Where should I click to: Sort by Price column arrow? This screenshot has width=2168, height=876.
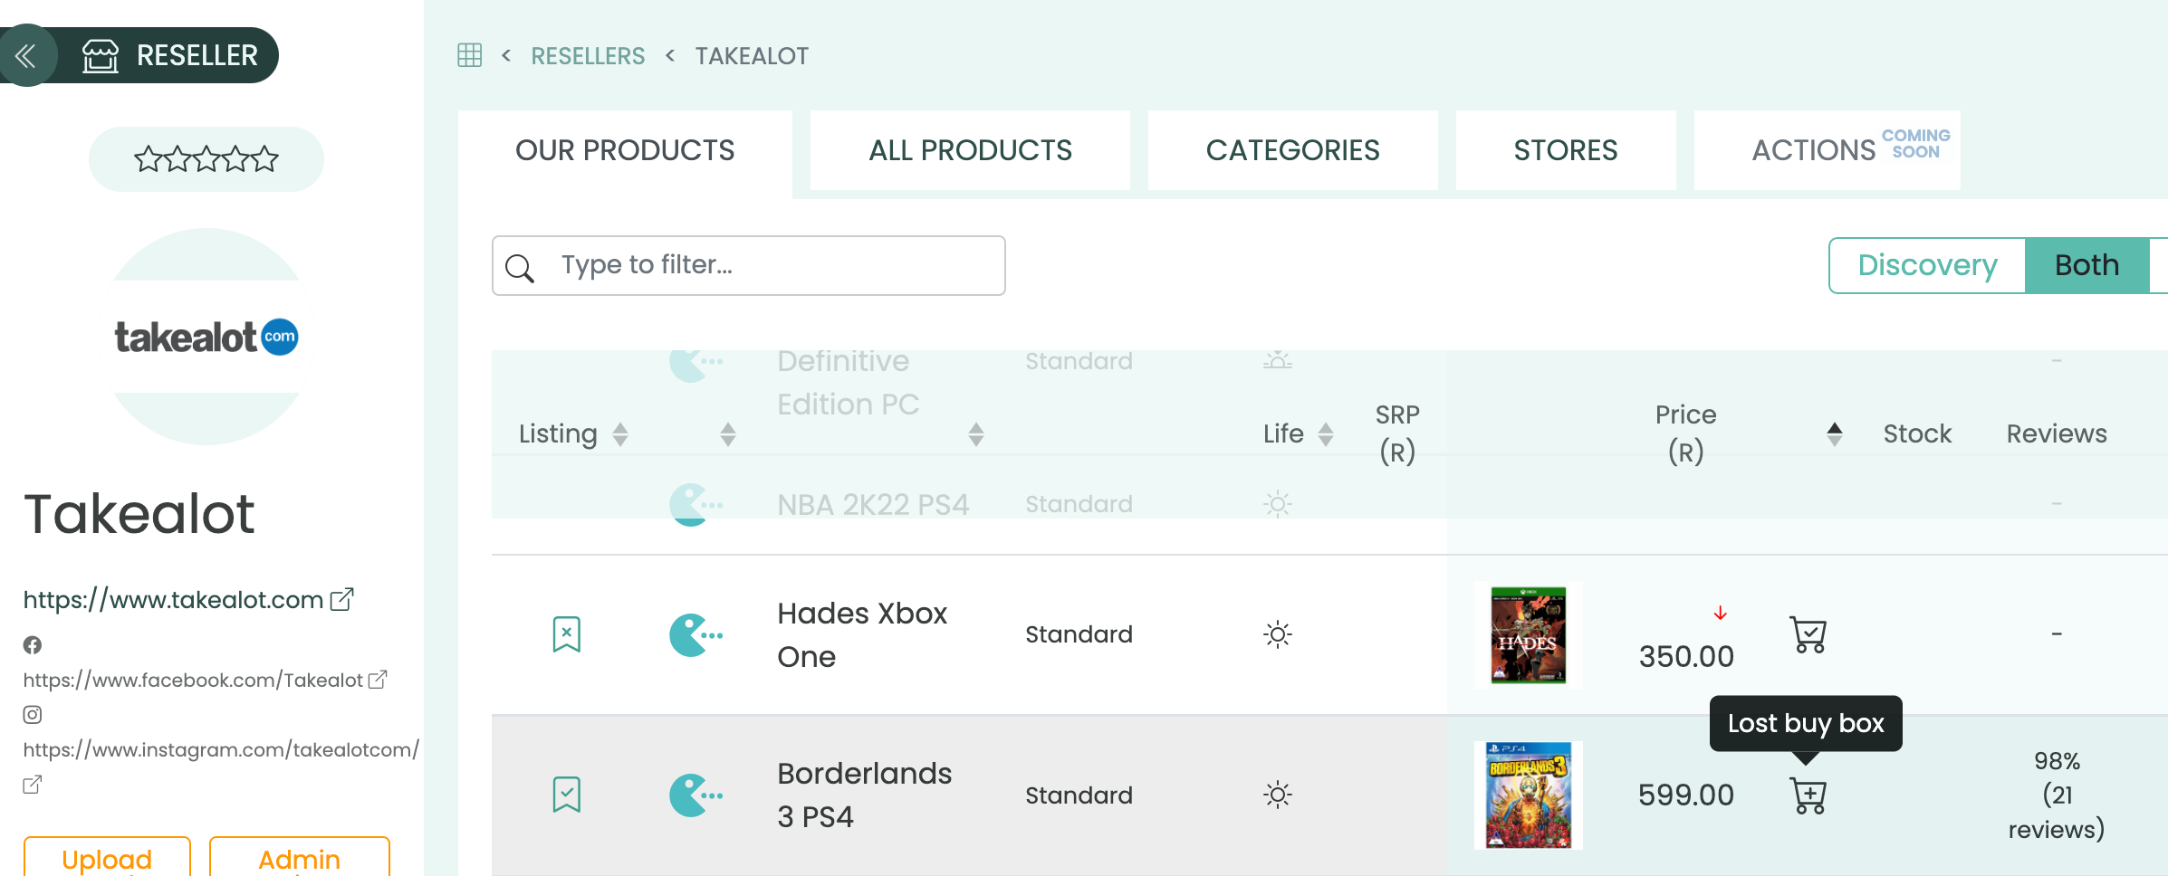(1834, 434)
